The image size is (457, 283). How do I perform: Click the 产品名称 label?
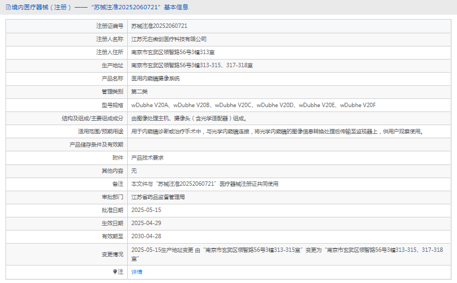tap(112, 79)
